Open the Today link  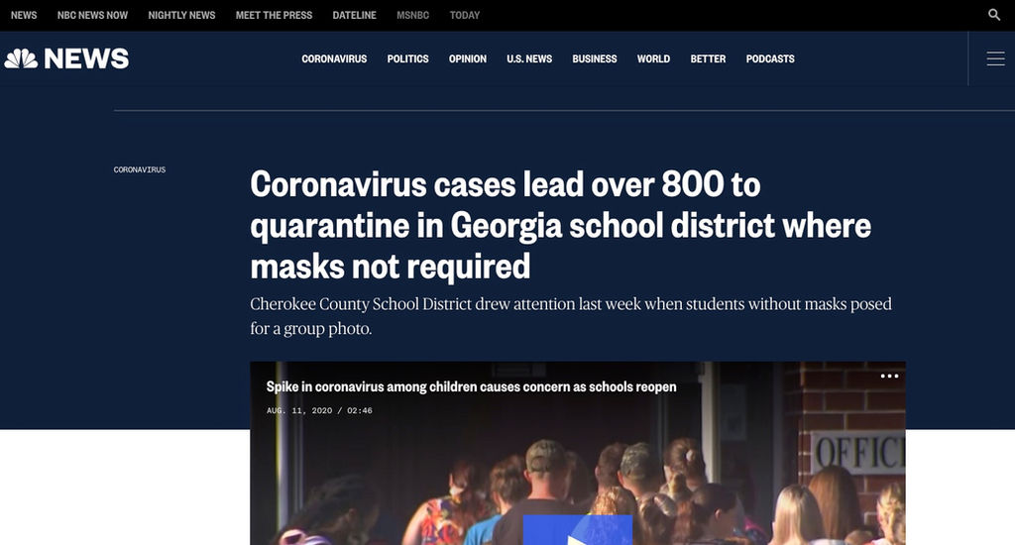tap(465, 15)
